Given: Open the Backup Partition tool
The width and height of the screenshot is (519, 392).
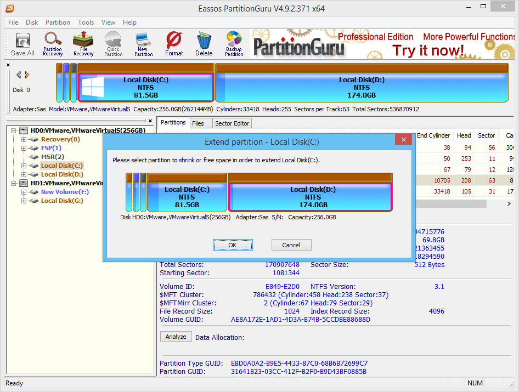Looking at the screenshot, I should [x=234, y=44].
